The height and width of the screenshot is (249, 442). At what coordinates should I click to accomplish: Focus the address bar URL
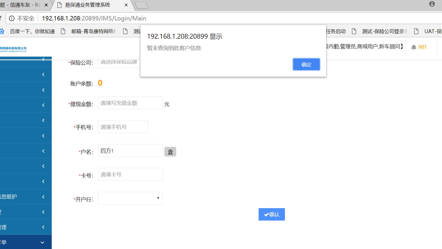click(94, 18)
